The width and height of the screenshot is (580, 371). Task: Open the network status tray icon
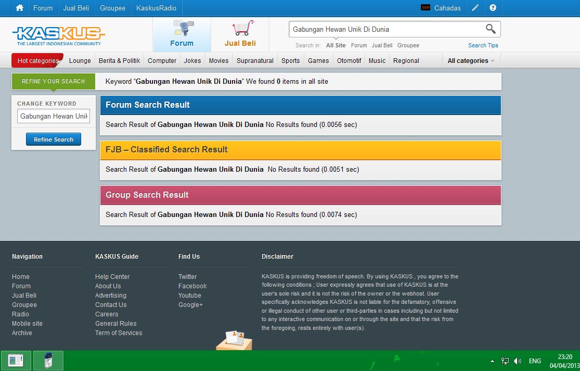pos(505,361)
